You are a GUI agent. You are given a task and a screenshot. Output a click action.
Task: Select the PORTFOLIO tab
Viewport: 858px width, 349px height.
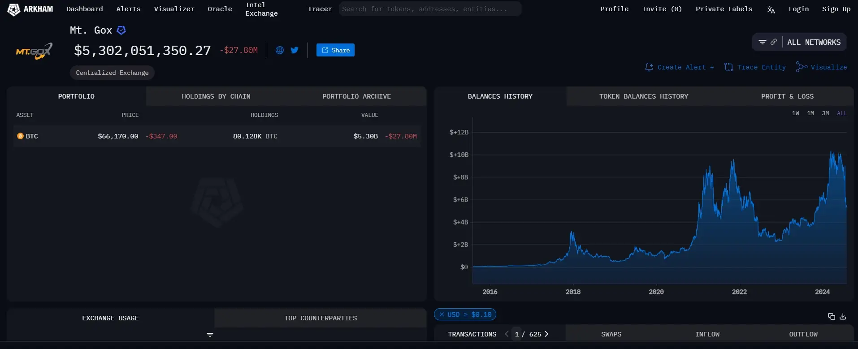point(76,96)
